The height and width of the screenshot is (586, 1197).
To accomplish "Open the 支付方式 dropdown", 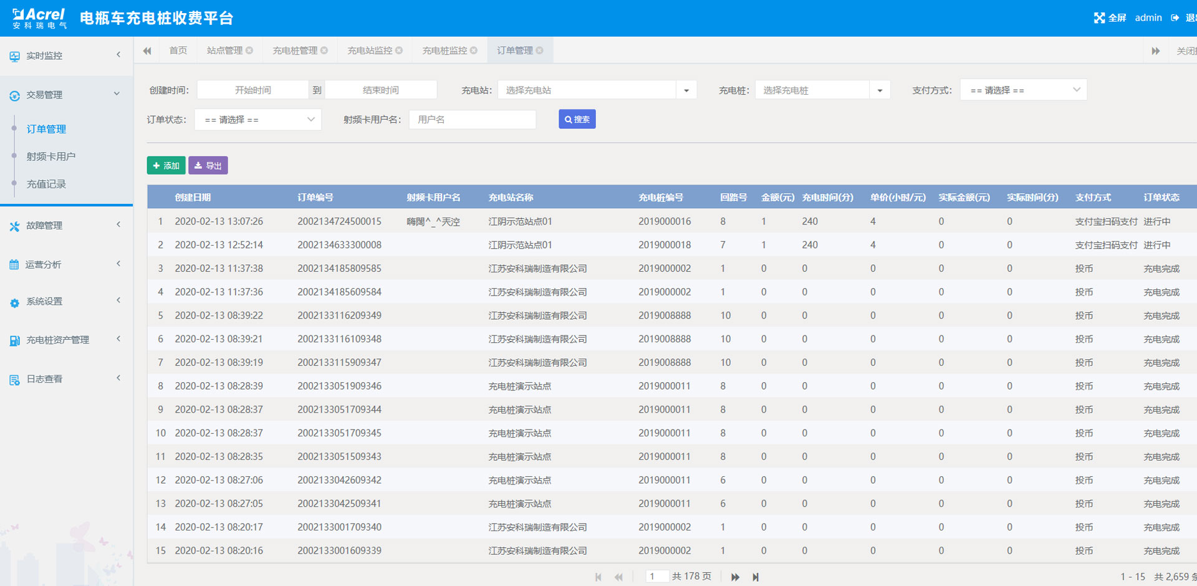I will point(1023,90).
